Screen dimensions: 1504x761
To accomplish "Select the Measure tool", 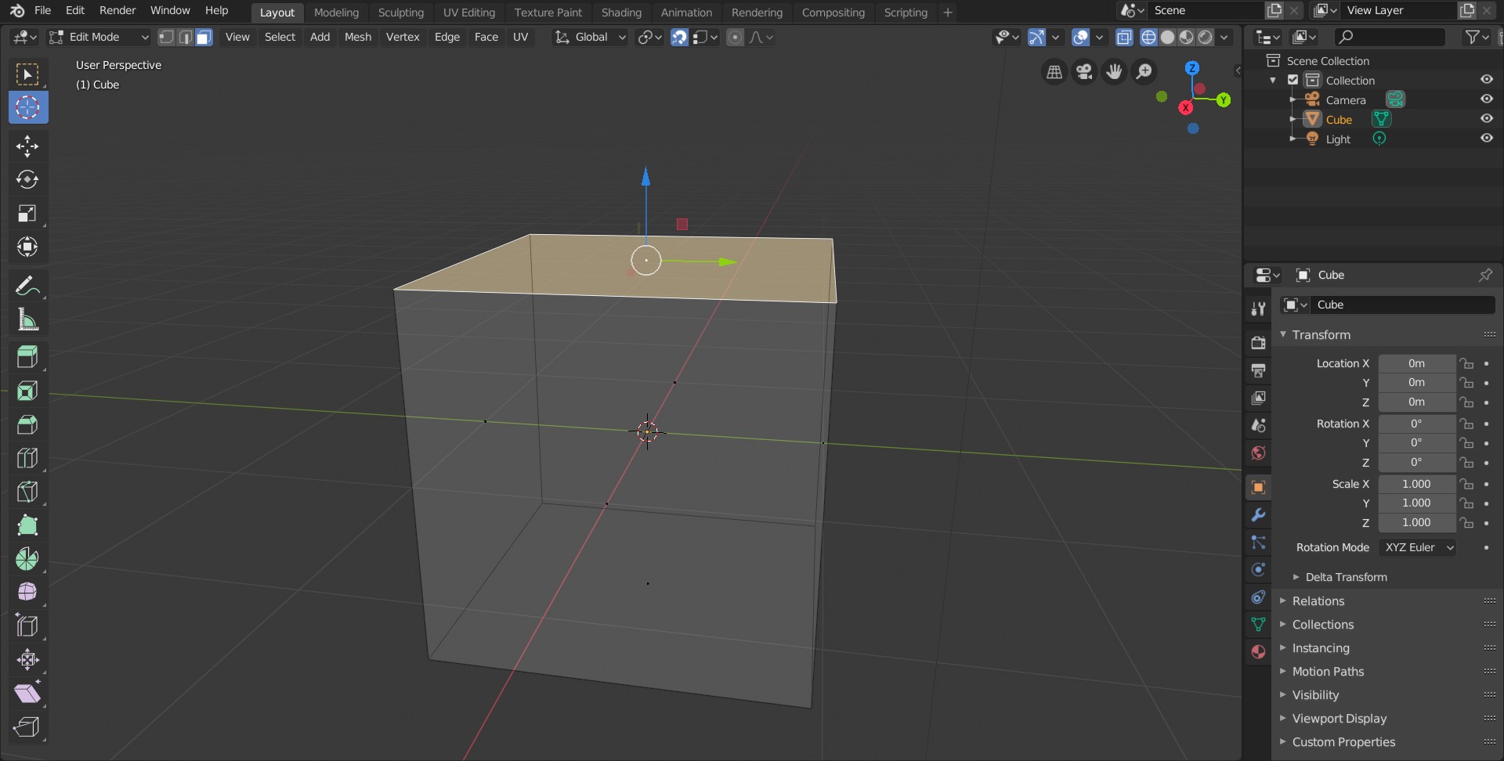I will [x=27, y=319].
